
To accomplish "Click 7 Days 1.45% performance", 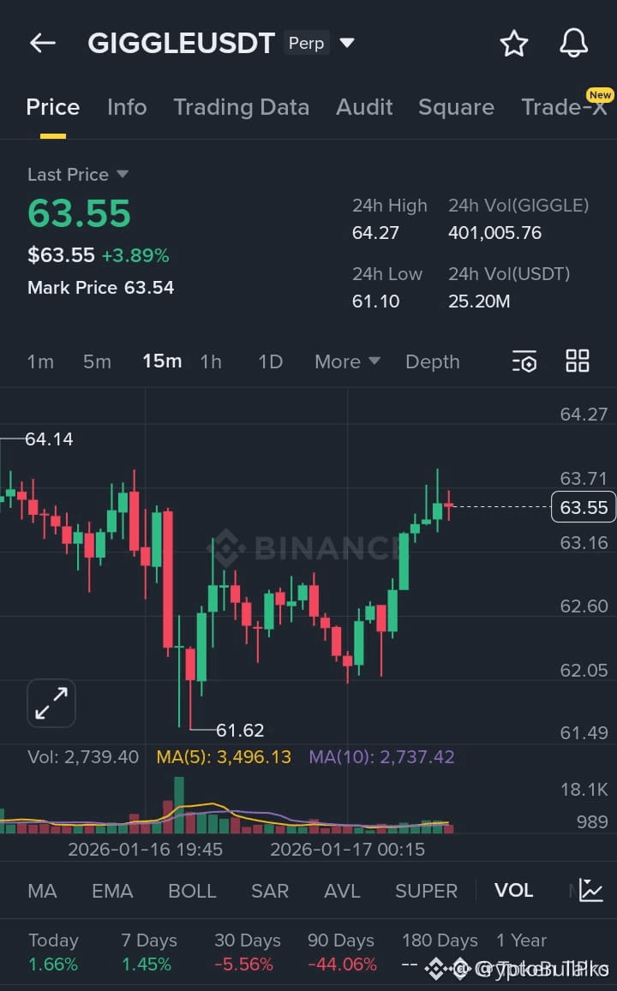I will pyautogui.click(x=149, y=952).
